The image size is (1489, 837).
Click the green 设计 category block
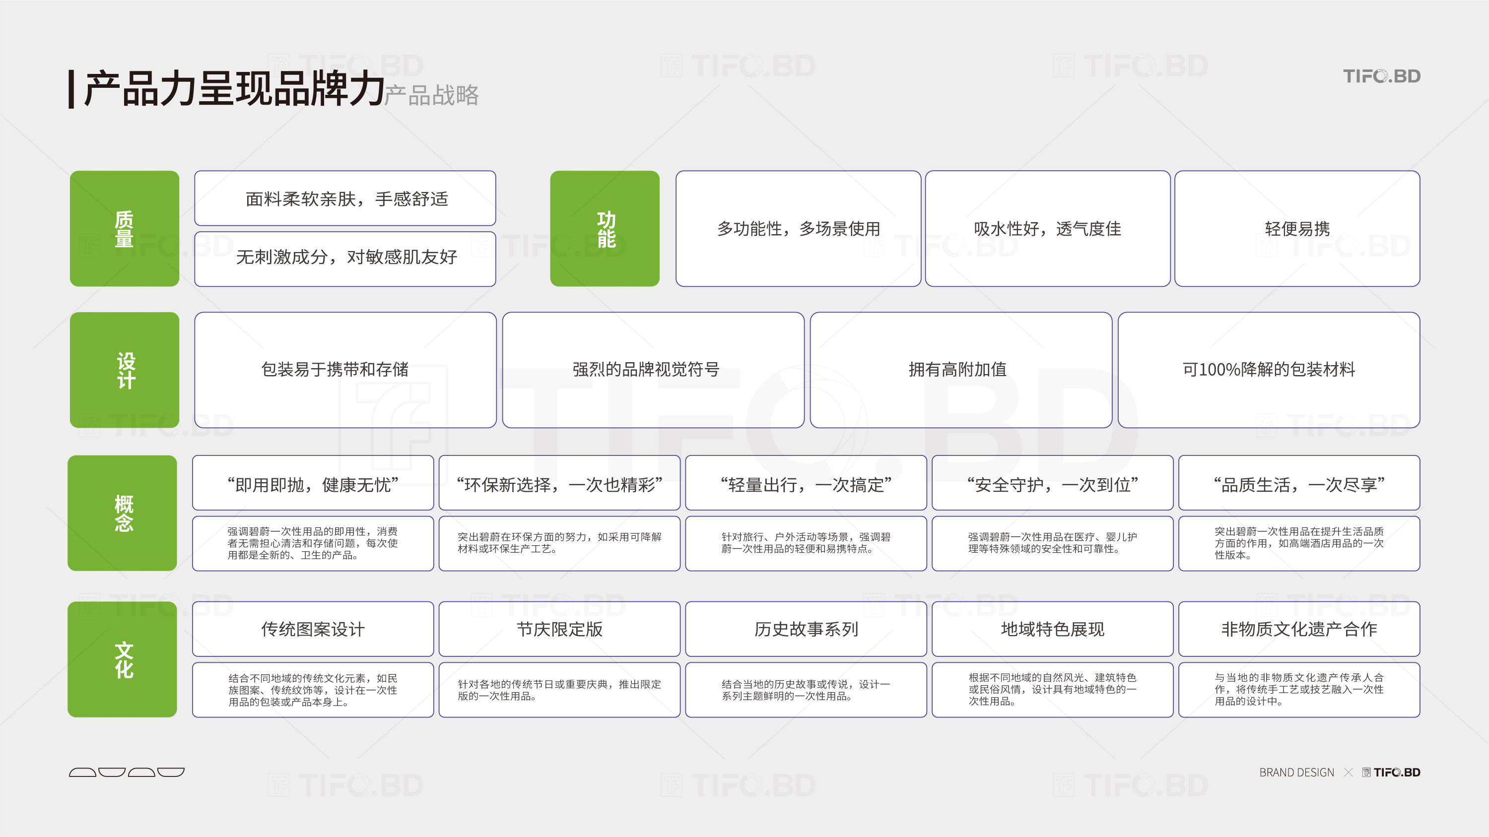[x=124, y=370]
